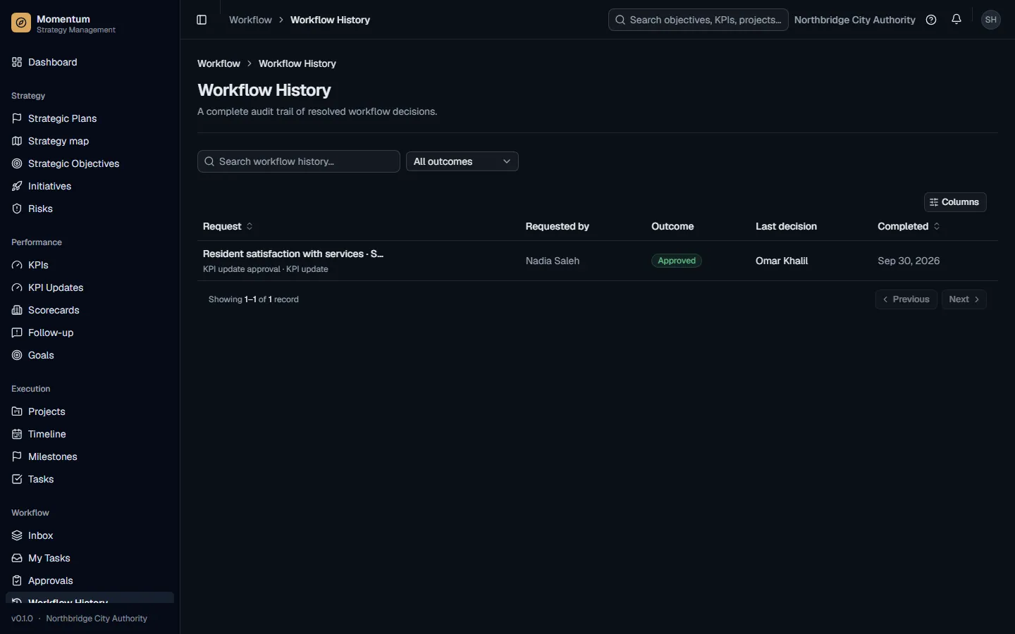This screenshot has width=1015, height=634.
Task: Click Nadia Saleh in Requested by
Action: (553, 261)
